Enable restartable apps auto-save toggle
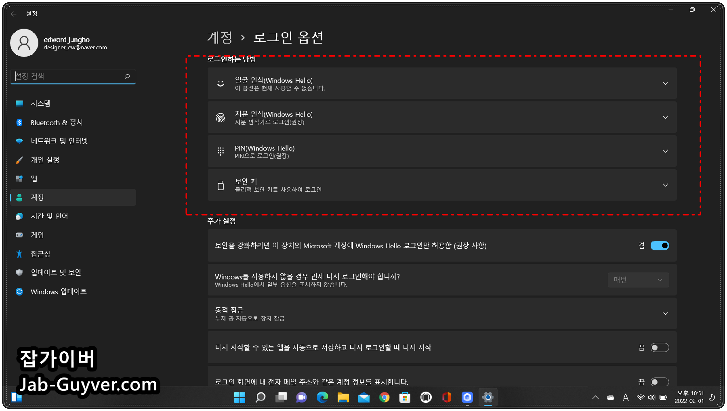This screenshot has width=727, height=411. tap(660, 347)
